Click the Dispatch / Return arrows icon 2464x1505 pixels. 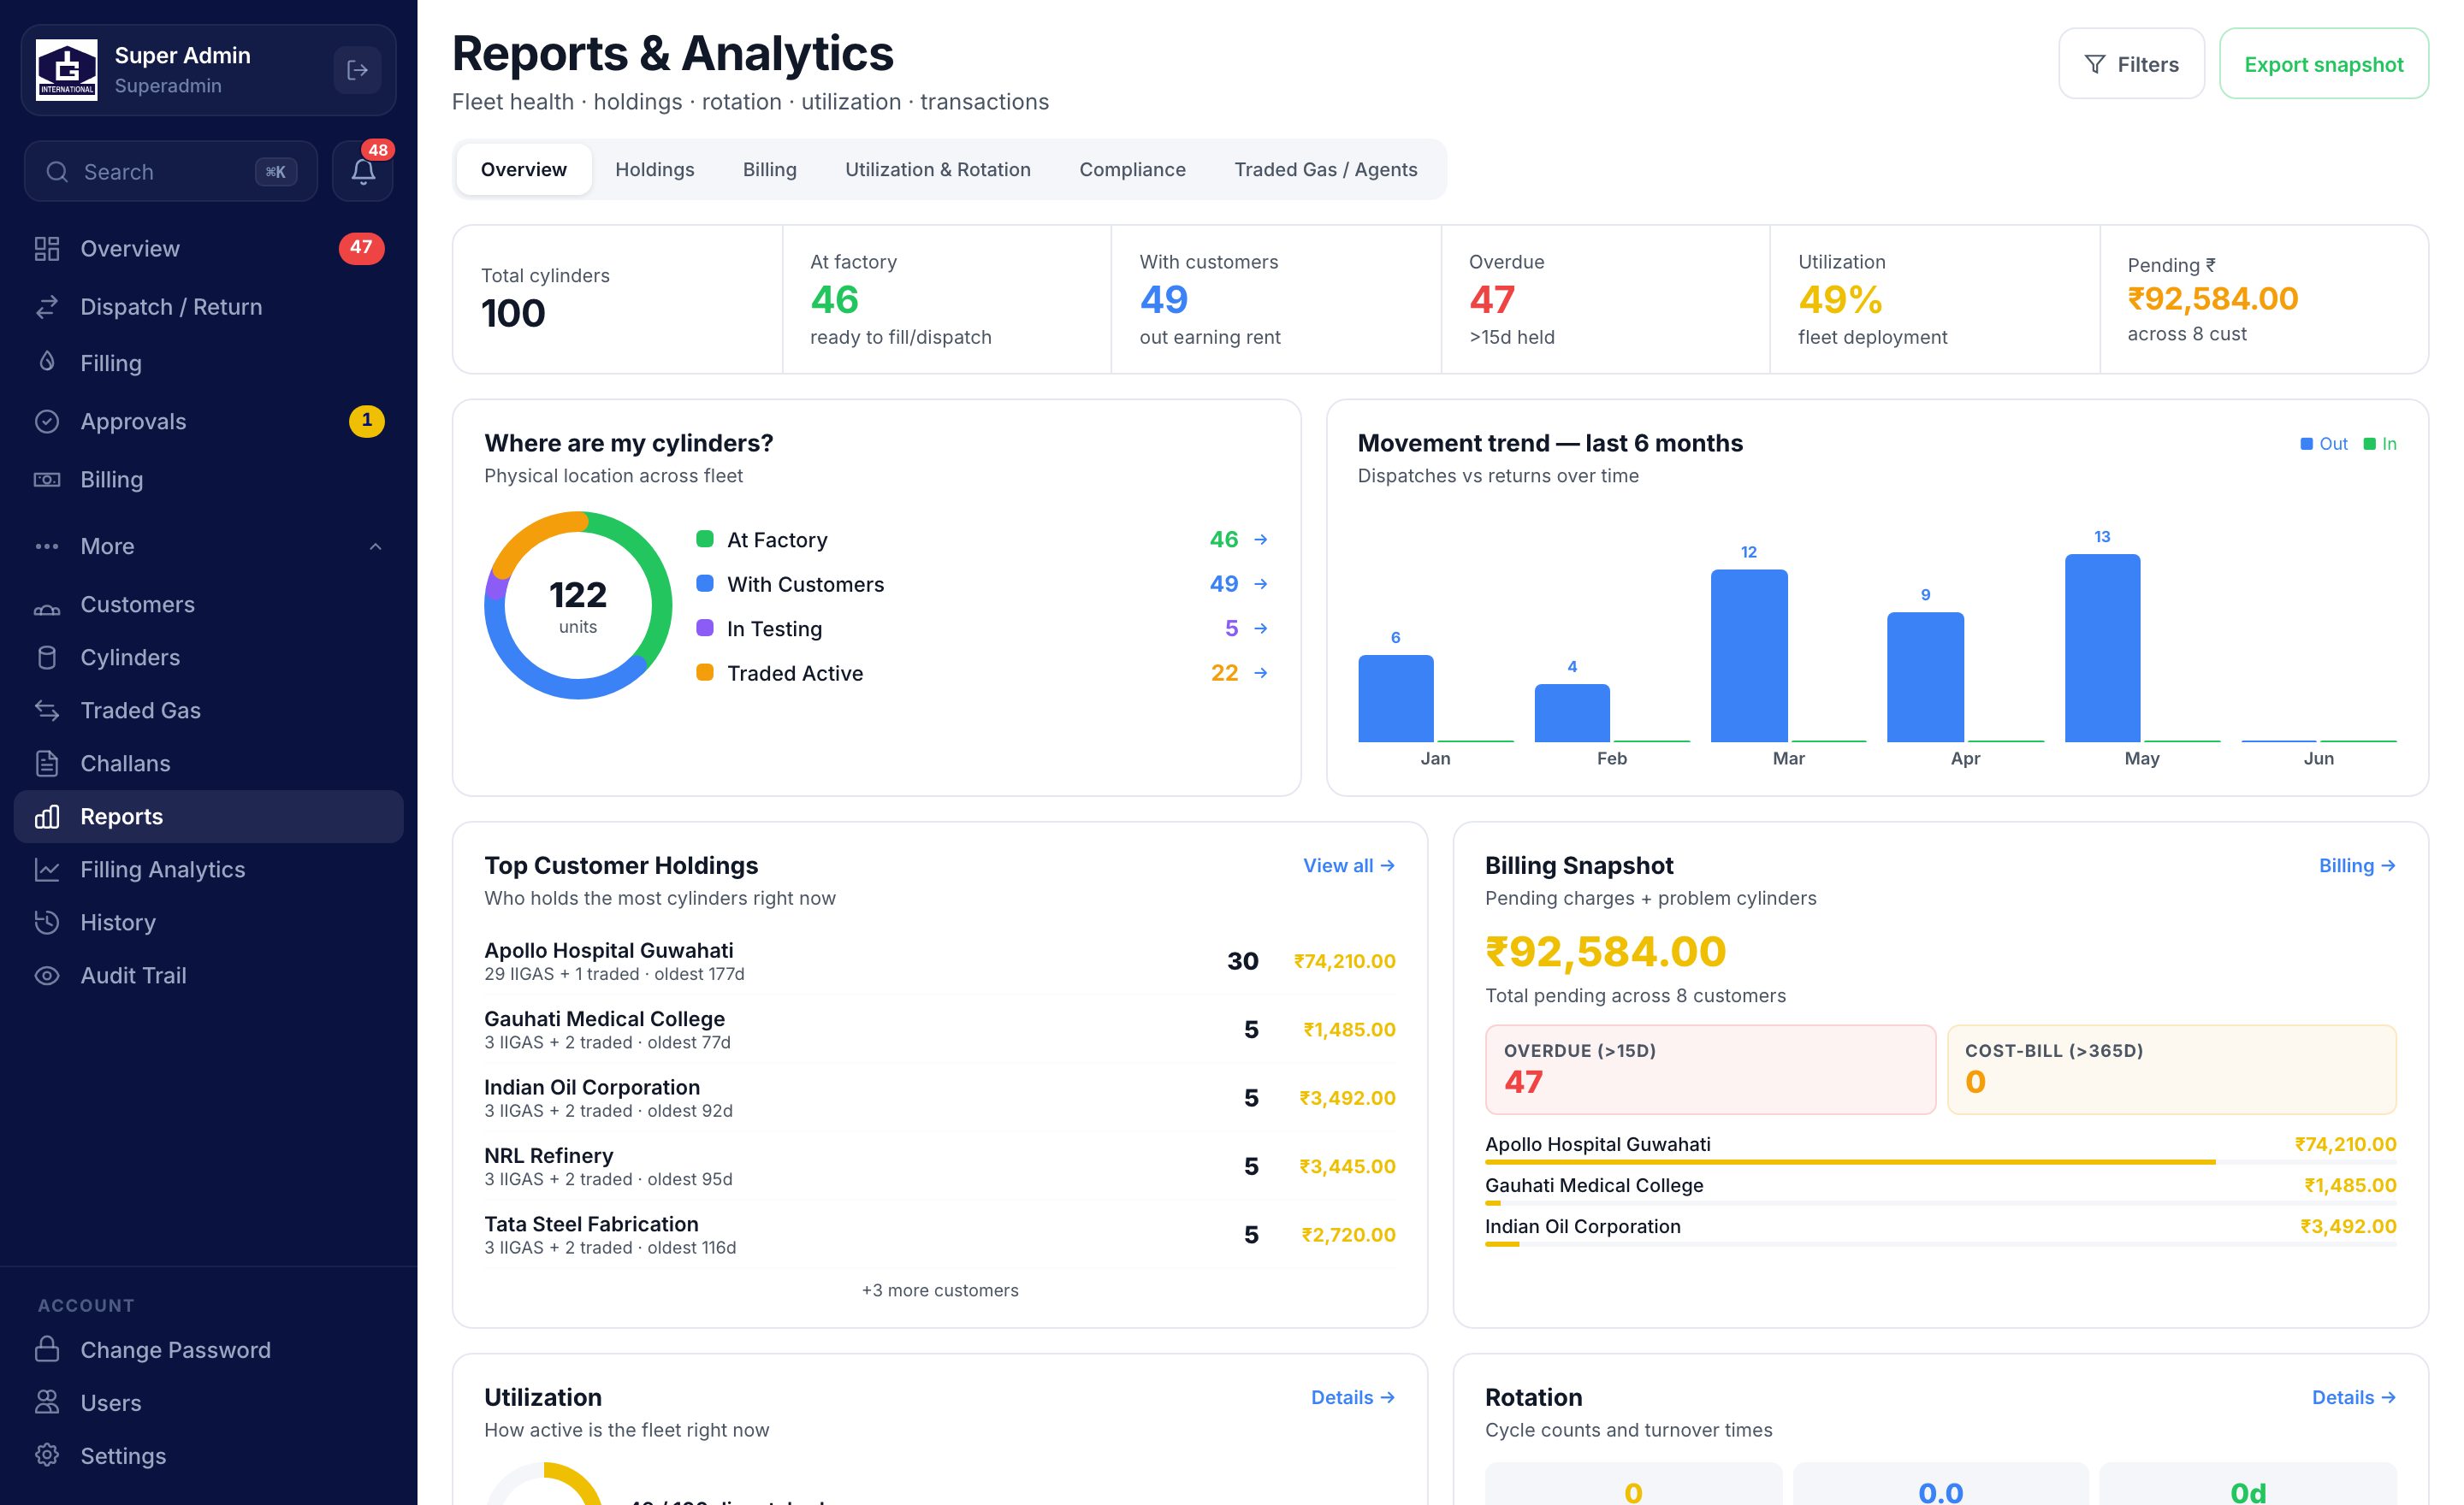47,307
